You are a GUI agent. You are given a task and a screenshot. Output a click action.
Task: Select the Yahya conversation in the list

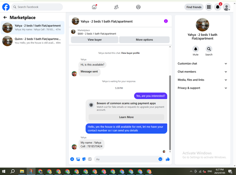point(33,28)
